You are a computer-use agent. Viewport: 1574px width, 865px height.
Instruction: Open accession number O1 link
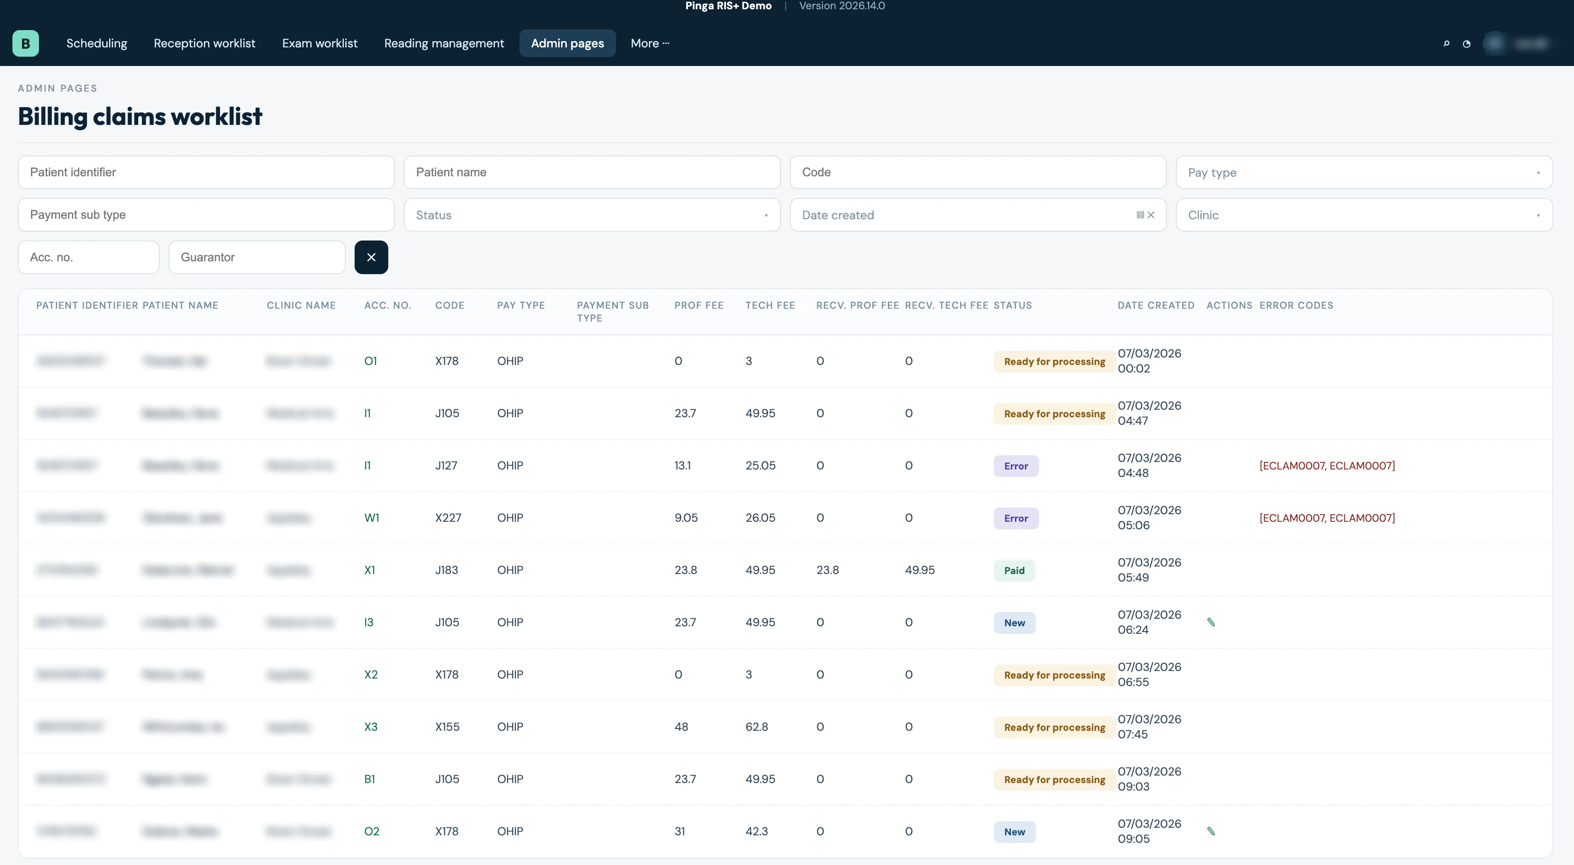[370, 361]
